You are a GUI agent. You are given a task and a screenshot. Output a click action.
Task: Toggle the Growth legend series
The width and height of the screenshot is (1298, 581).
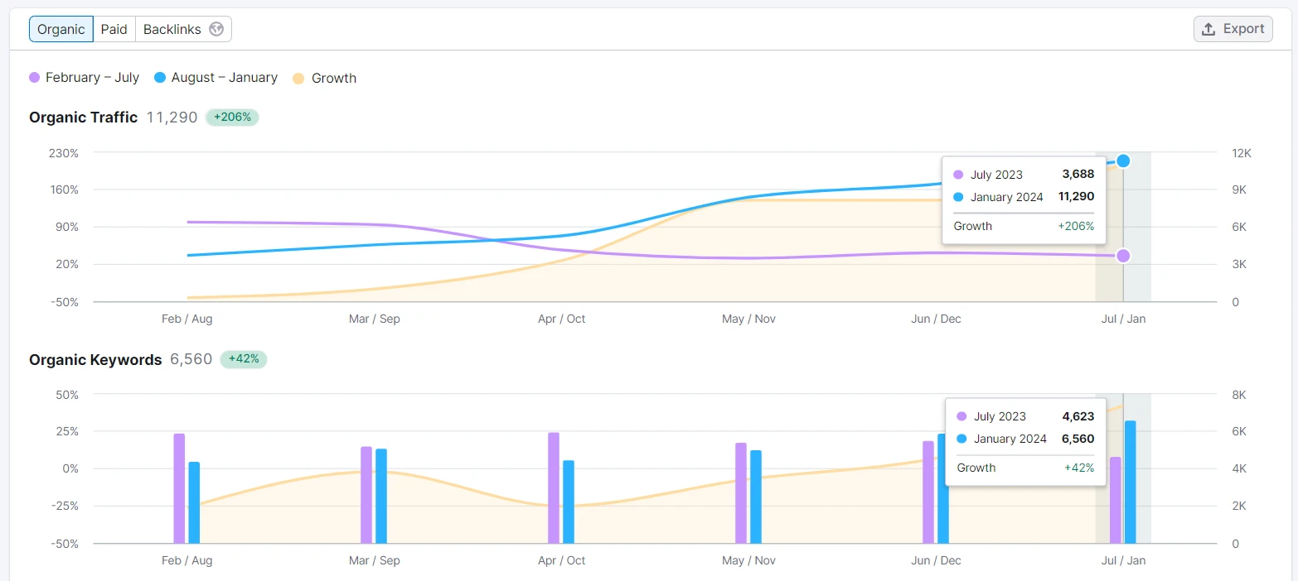(325, 78)
